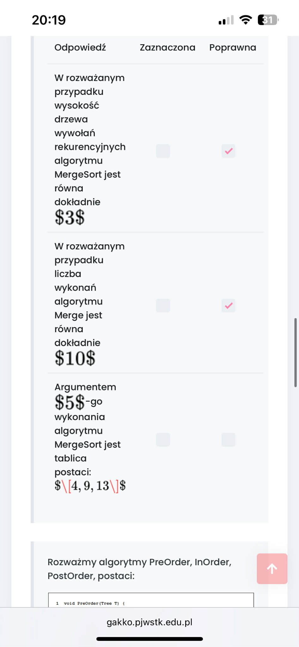Click the page scrollbar thumb
This screenshot has height=647, width=299.
296,352
